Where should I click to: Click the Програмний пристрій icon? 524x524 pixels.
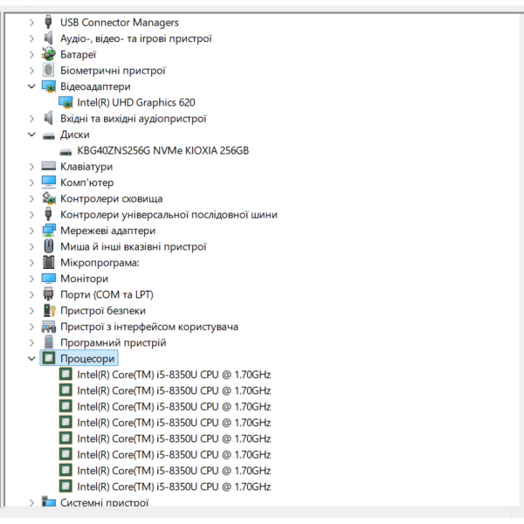pos(48,342)
